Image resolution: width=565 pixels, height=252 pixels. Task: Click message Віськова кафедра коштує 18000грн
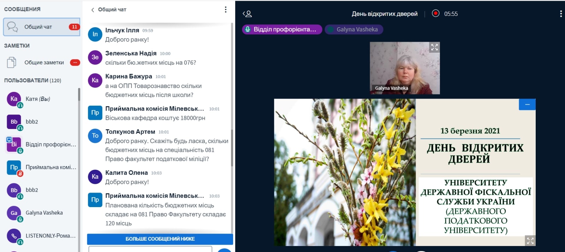(x=155, y=118)
